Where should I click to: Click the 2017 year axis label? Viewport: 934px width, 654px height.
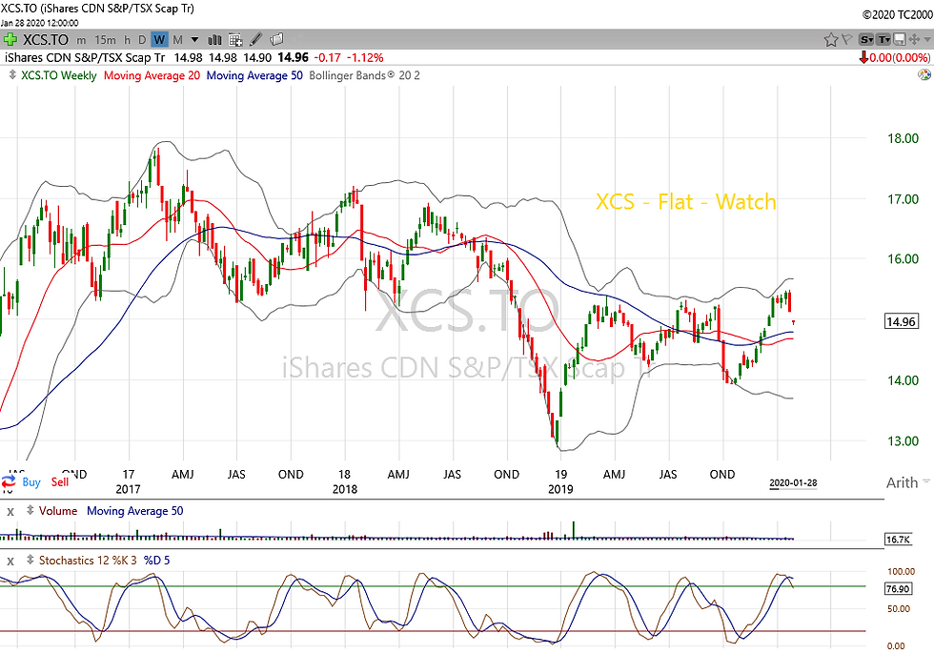click(128, 489)
